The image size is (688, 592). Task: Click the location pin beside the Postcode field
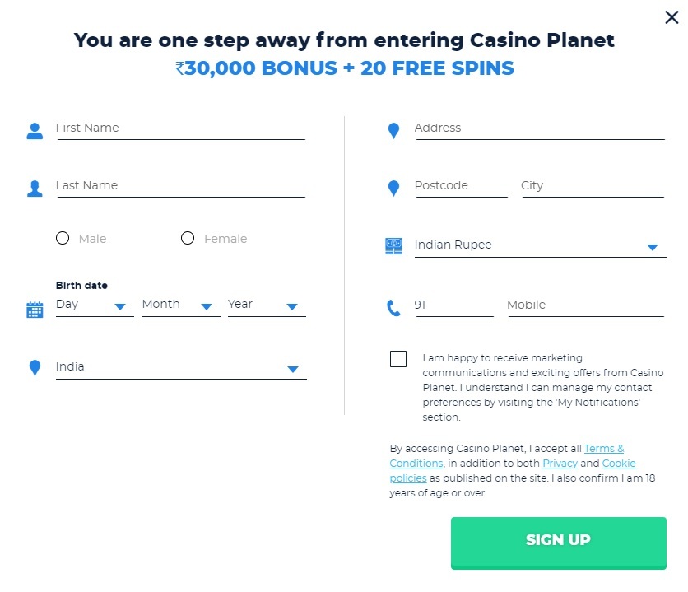coord(393,188)
